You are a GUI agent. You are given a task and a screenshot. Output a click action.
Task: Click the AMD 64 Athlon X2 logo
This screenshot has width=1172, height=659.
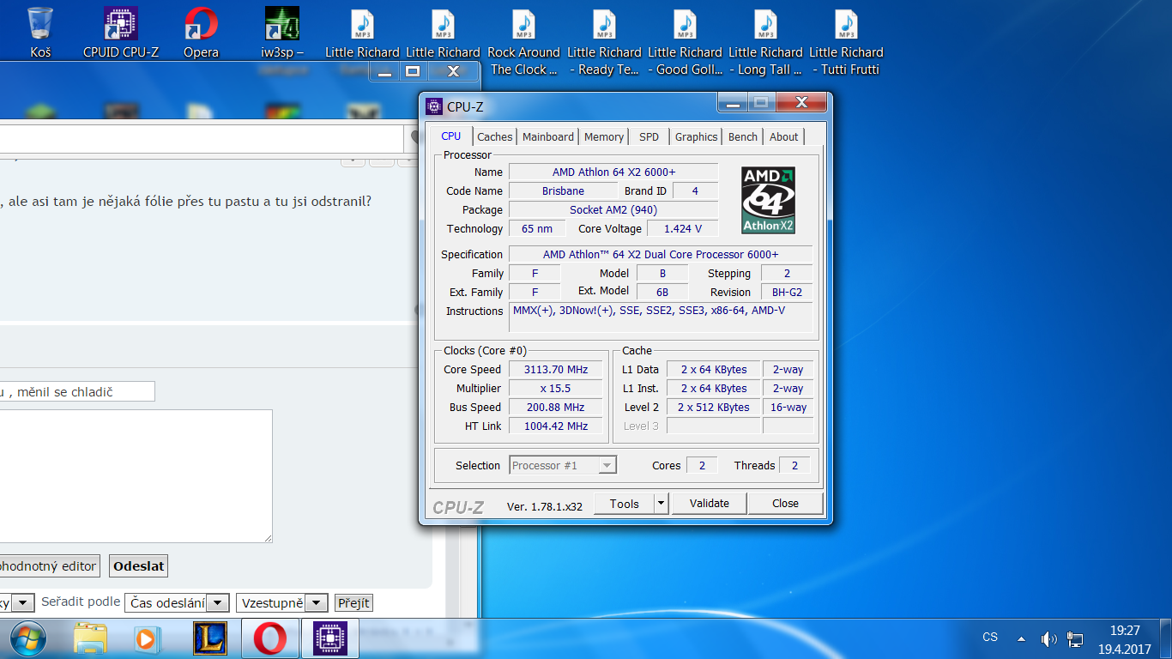coord(768,200)
